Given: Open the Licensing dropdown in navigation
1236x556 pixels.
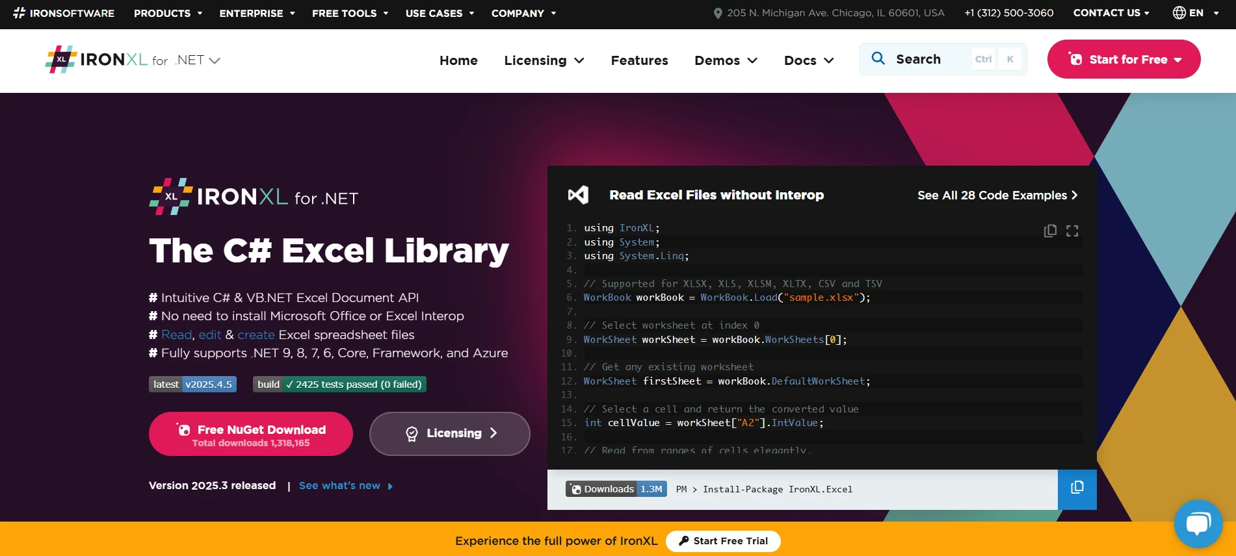Looking at the screenshot, I should pos(544,60).
